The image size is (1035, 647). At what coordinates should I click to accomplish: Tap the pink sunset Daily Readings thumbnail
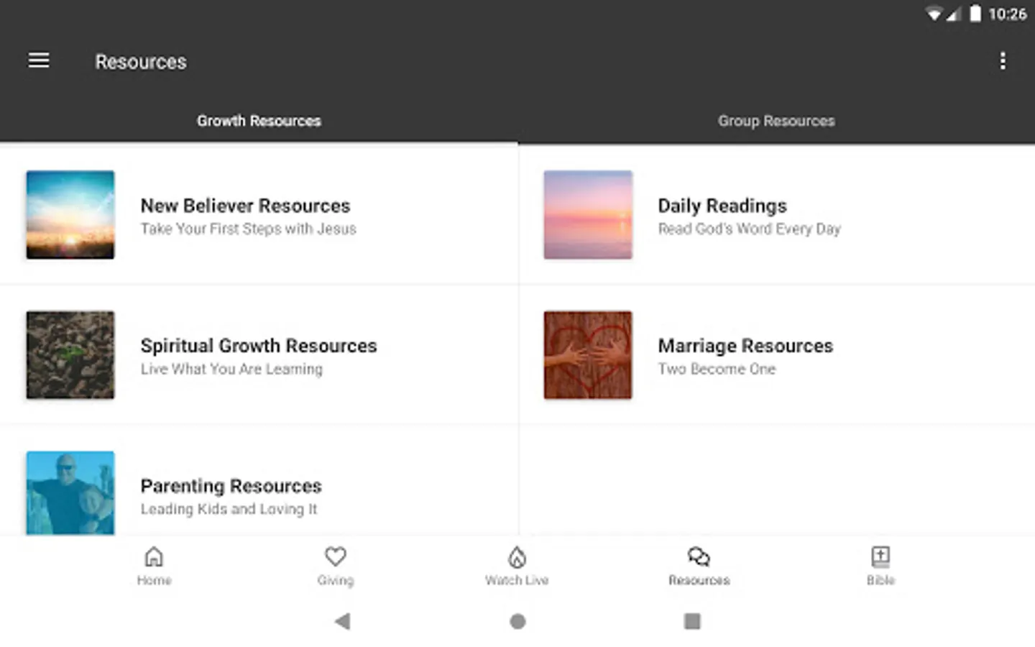(x=588, y=215)
